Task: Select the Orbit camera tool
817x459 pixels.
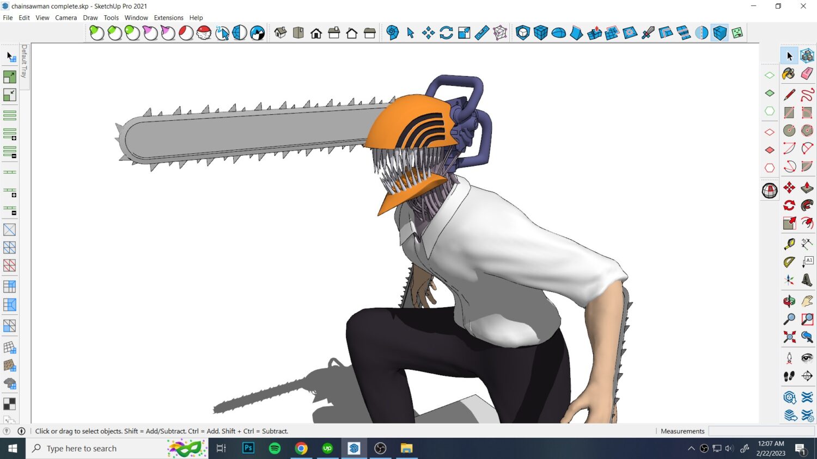Action: click(789, 301)
